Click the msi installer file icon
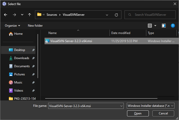Viewport: 179px width, 120px height. [x=47, y=41]
